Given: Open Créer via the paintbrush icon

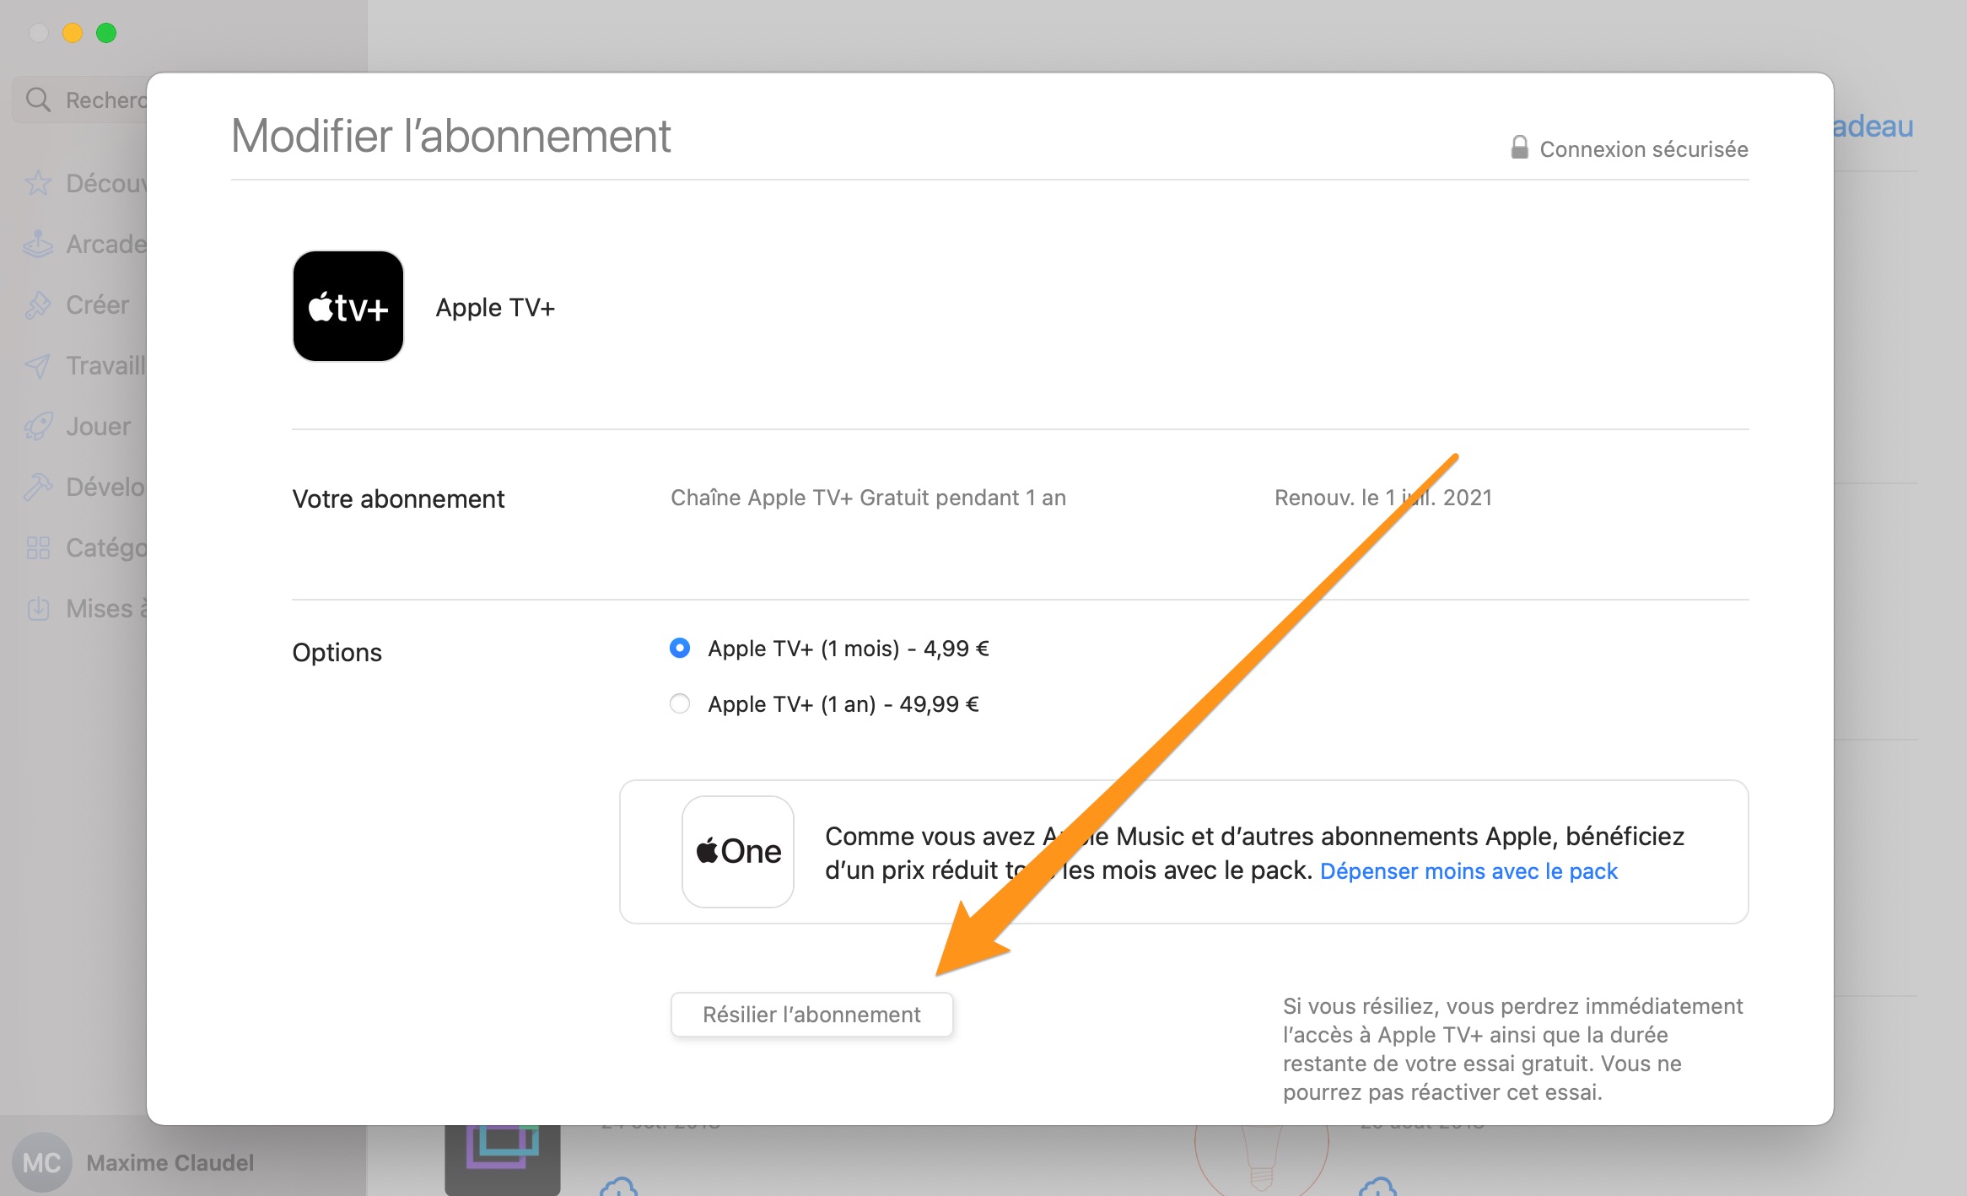Looking at the screenshot, I should pos(38,304).
